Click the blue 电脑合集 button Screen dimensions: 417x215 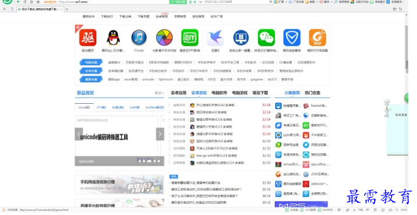click(91, 63)
